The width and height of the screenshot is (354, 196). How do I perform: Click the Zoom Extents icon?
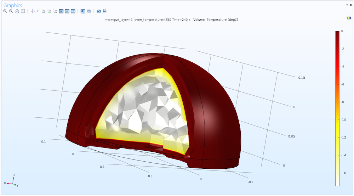(23, 11)
